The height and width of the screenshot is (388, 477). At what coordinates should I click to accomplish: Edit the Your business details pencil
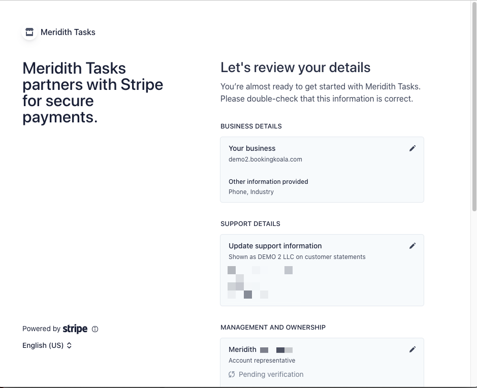pos(412,148)
